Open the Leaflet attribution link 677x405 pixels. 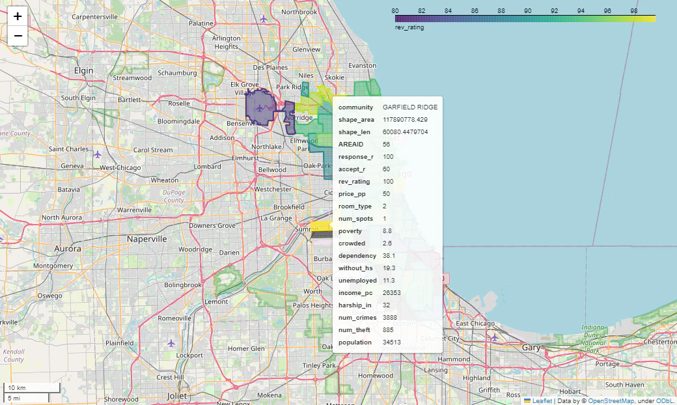click(542, 400)
